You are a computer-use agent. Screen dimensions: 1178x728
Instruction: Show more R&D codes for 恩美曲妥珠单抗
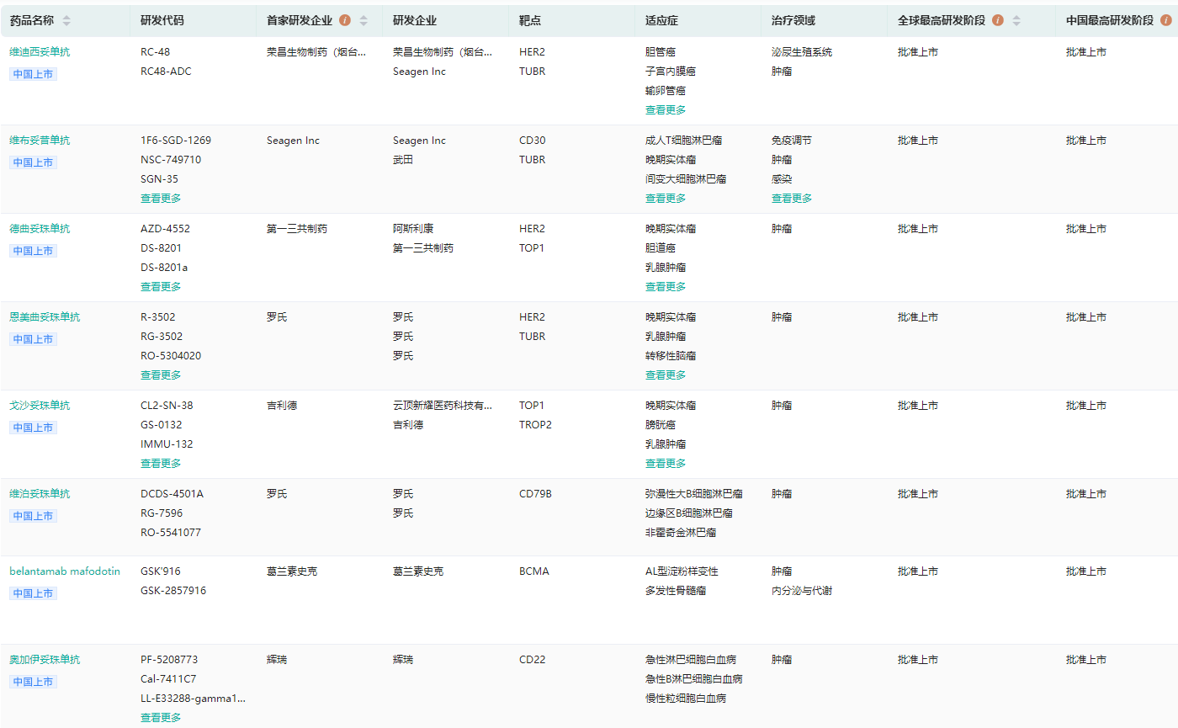161,375
